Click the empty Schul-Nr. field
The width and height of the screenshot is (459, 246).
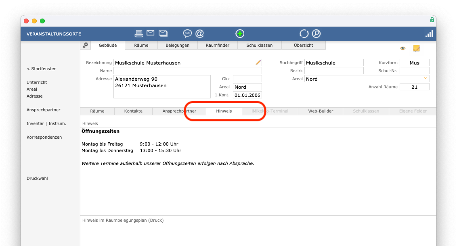(415, 71)
